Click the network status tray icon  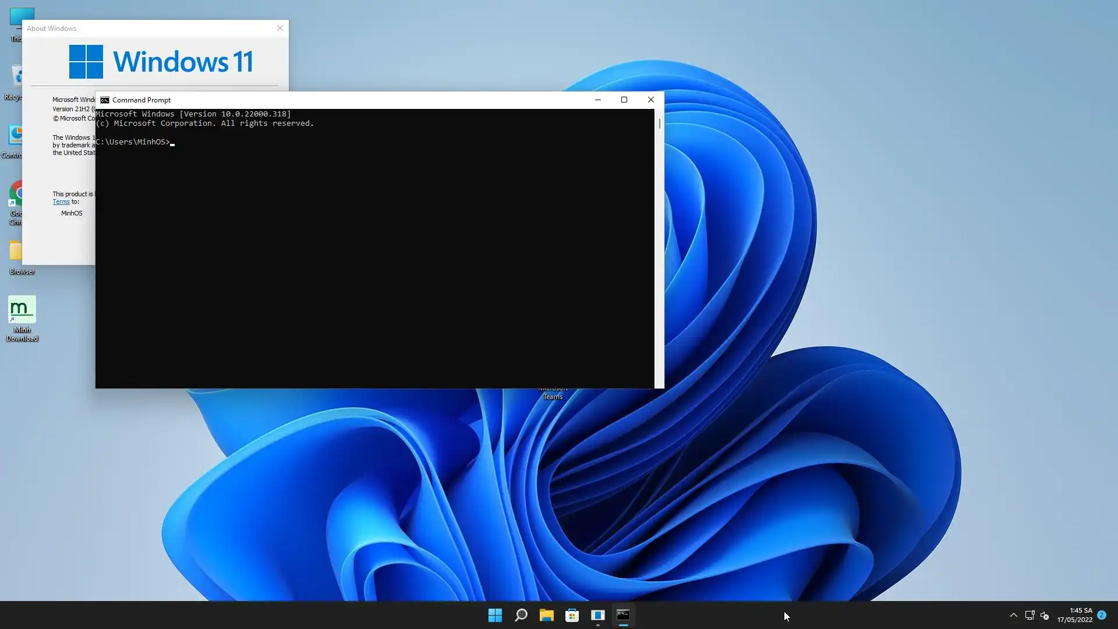tap(1029, 615)
